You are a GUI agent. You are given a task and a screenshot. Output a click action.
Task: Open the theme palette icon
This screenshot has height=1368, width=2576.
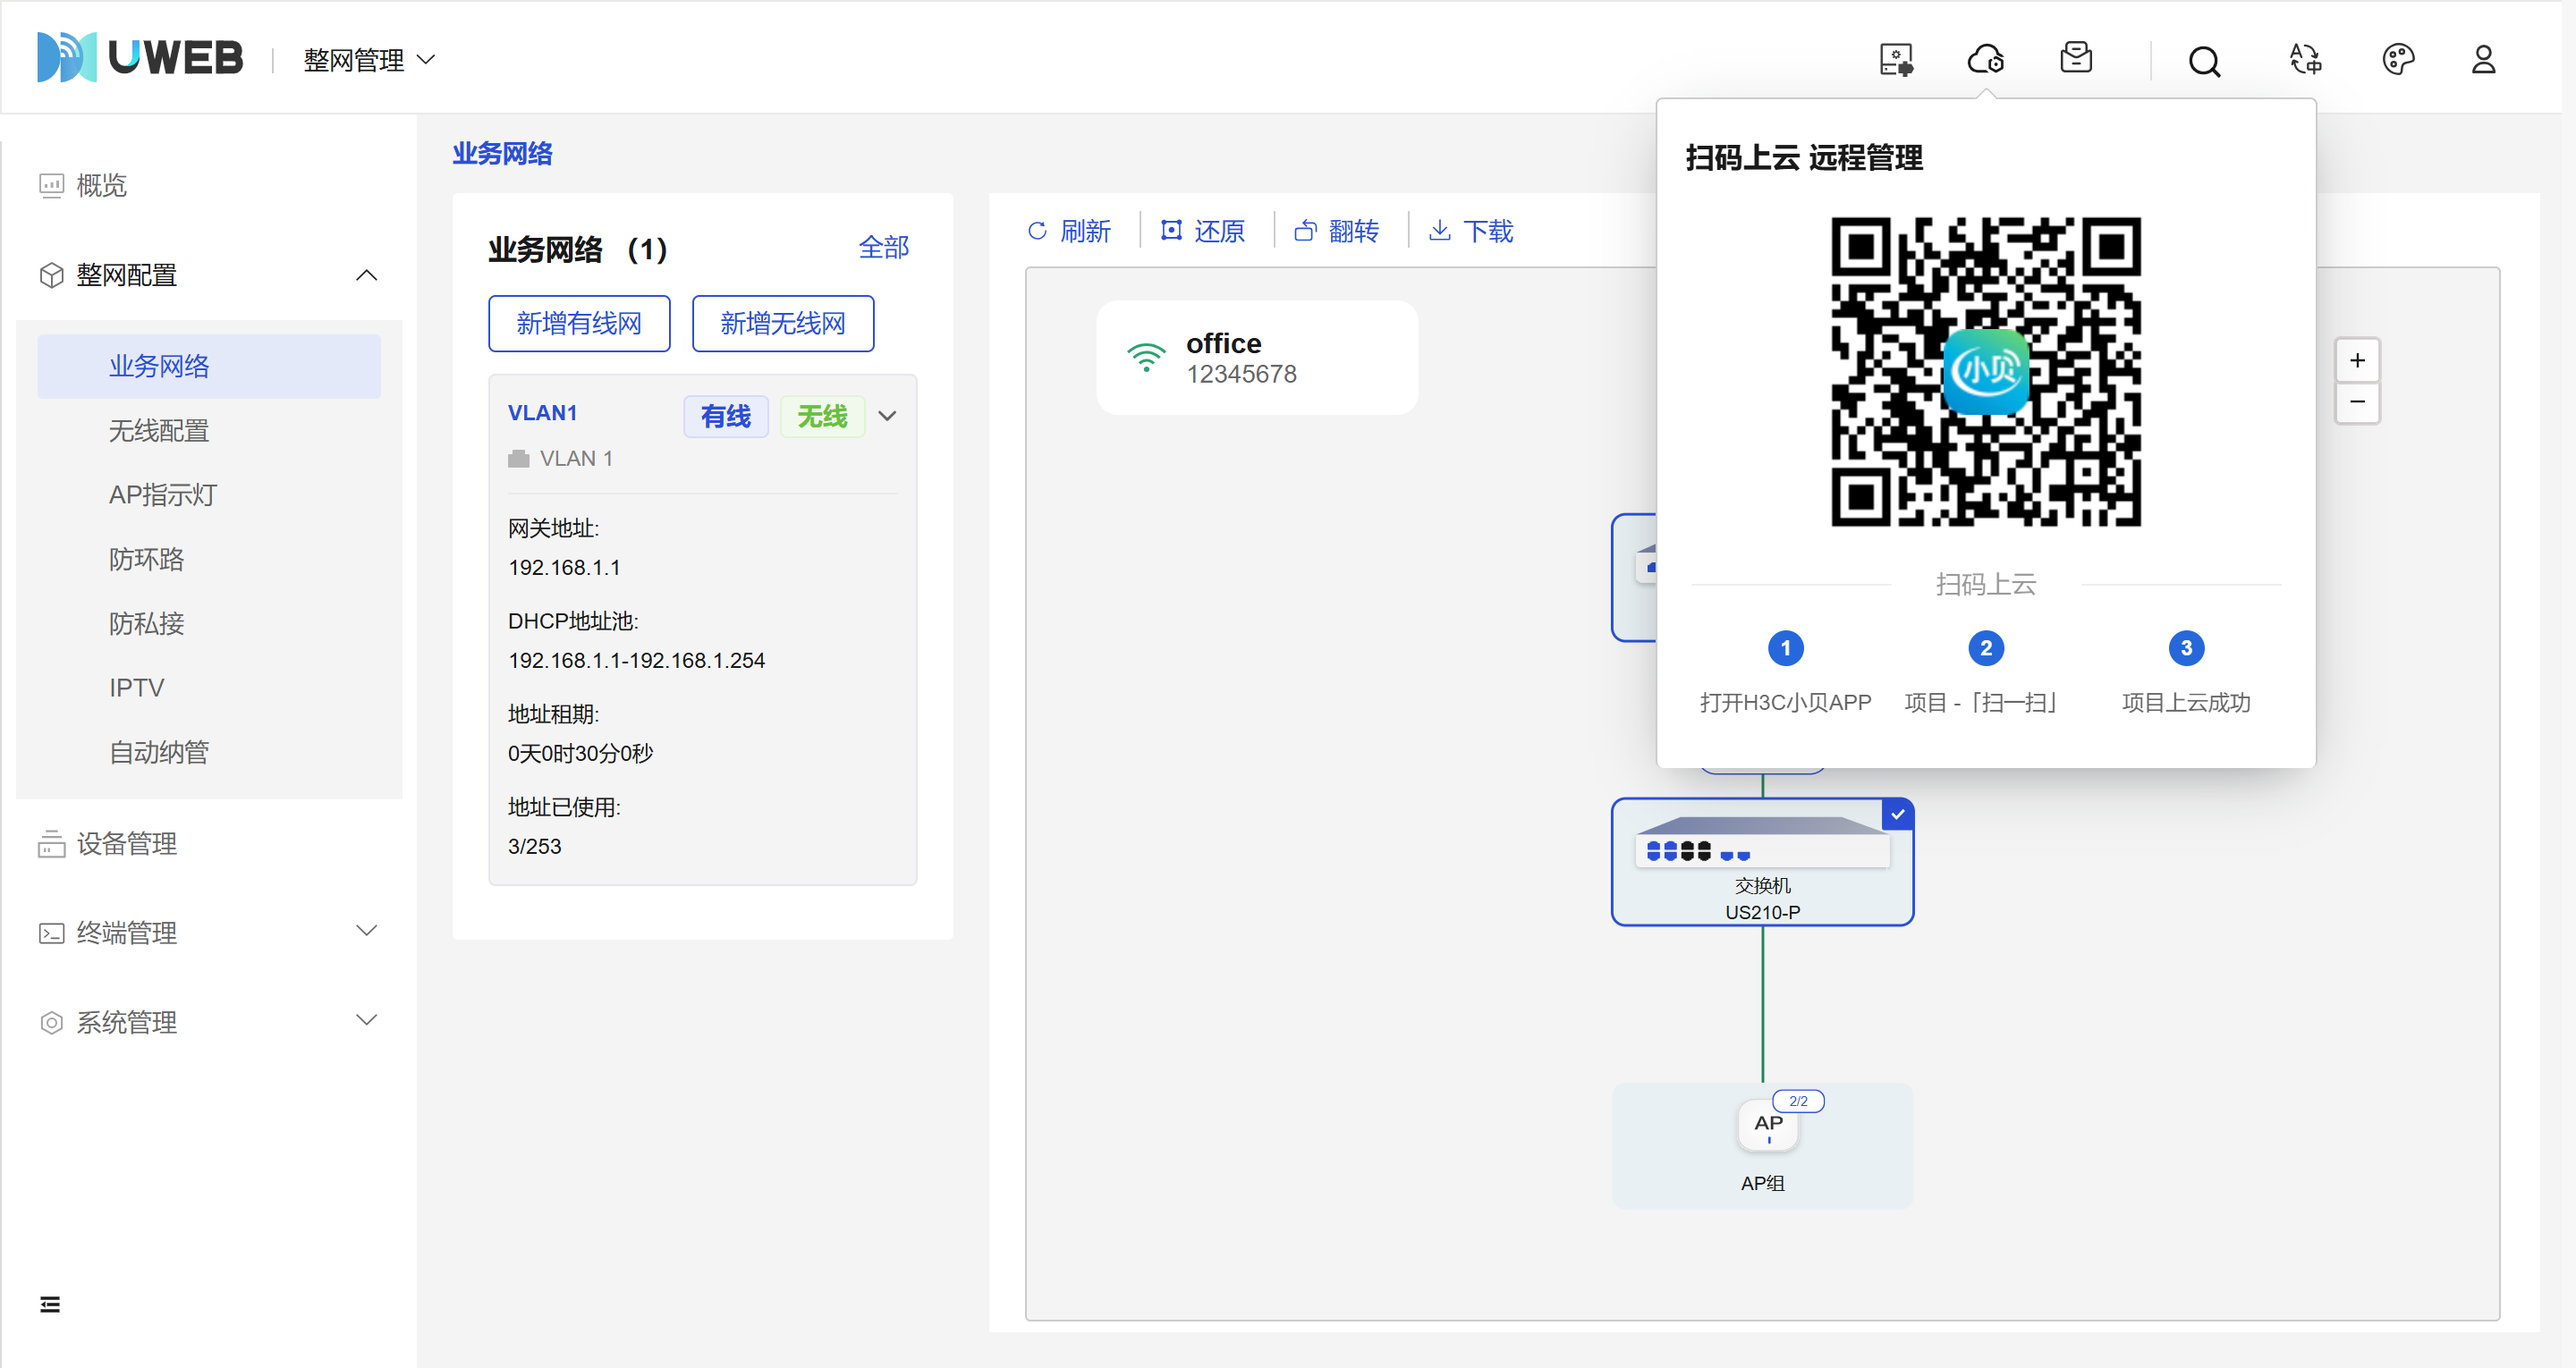click(2398, 60)
